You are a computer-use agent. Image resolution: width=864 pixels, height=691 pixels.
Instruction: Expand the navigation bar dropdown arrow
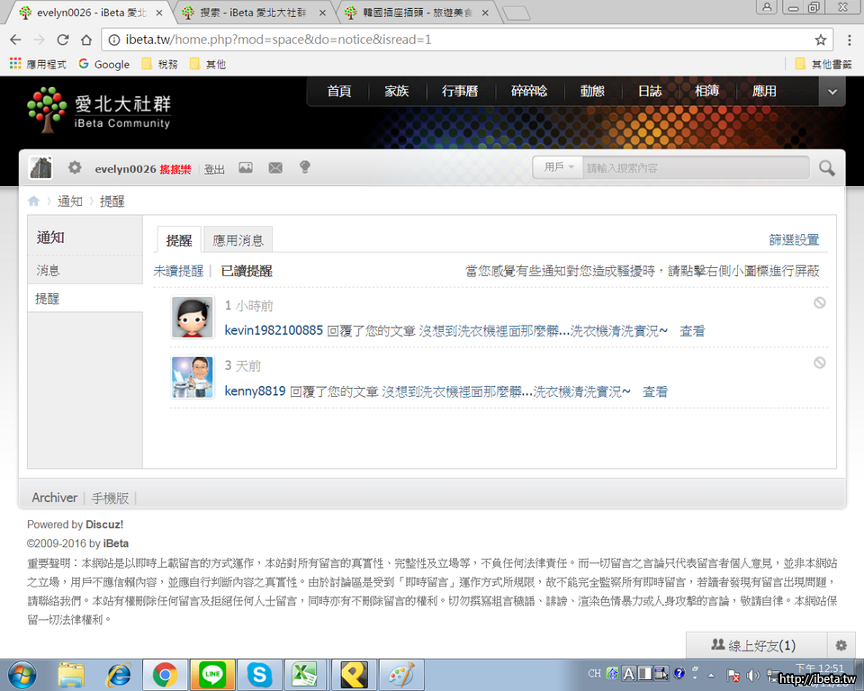pos(832,92)
